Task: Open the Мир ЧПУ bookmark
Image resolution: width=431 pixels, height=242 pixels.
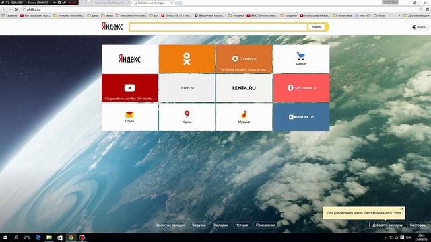Action: (x=363, y=15)
